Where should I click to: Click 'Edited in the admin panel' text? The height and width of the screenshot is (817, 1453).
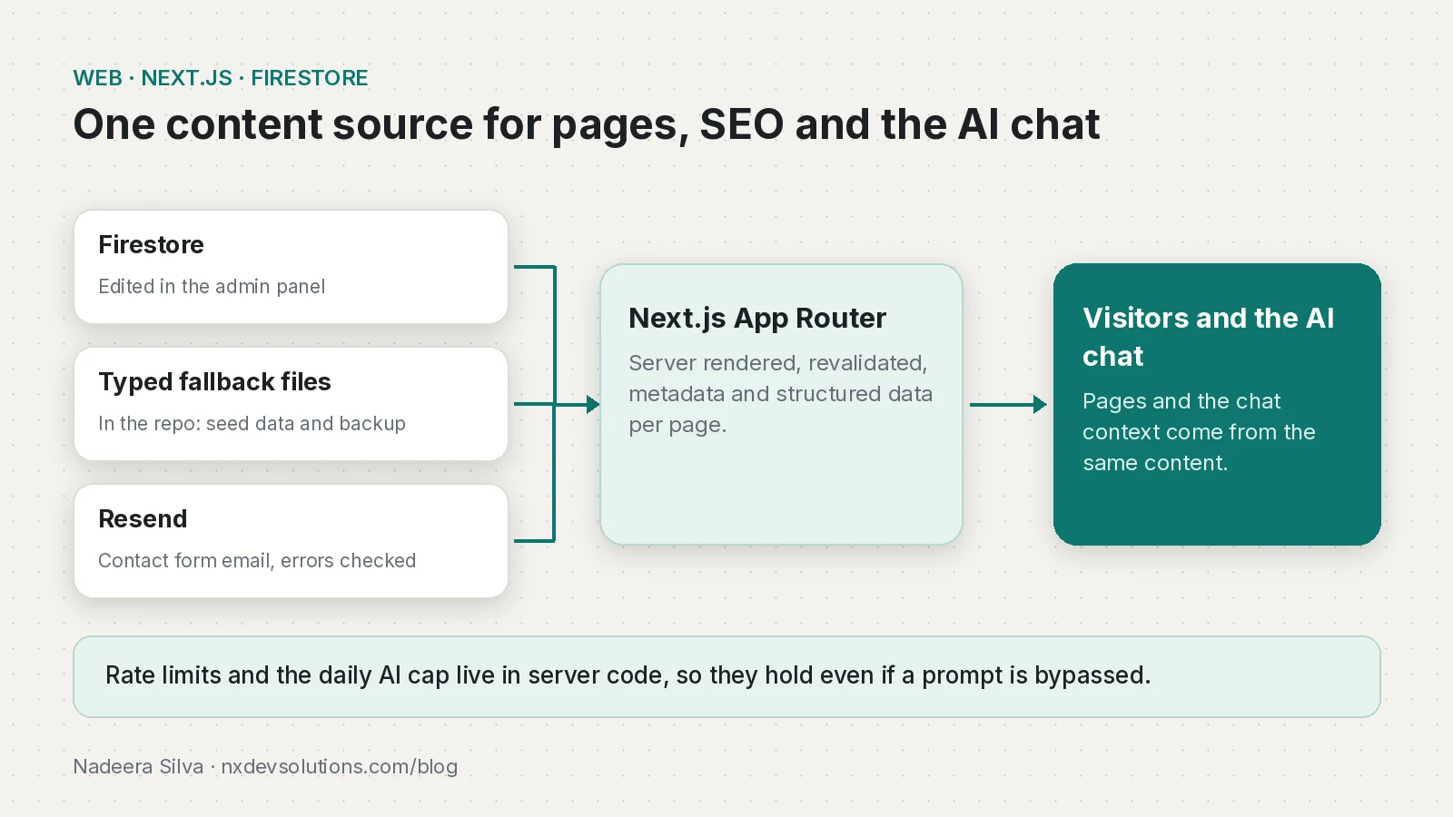point(212,287)
